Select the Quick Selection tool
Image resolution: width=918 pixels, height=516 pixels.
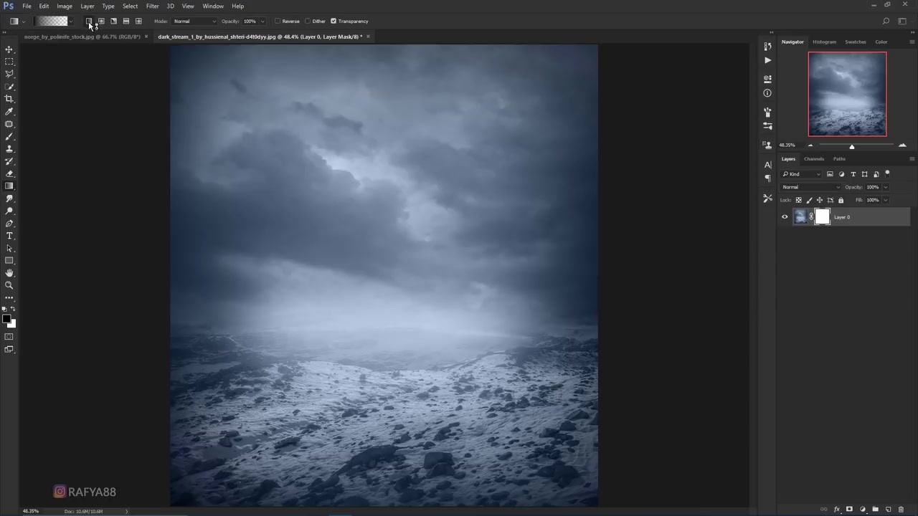(x=9, y=87)
